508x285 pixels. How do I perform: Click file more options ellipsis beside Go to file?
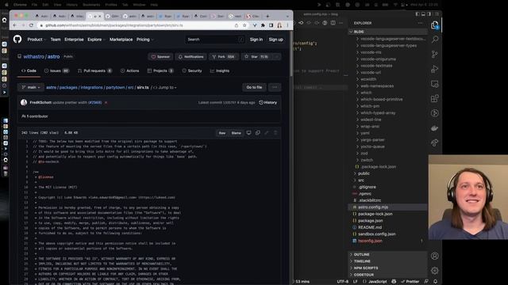click(275, 87)
